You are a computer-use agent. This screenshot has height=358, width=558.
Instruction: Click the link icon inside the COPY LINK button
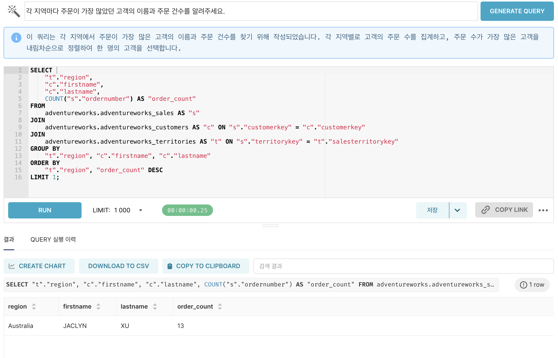(486, 210)
